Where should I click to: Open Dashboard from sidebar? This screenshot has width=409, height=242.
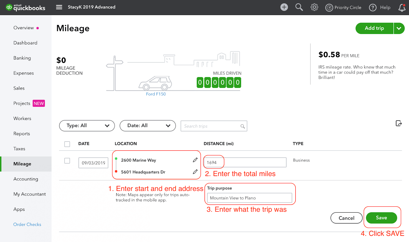(x=26, y=43)
